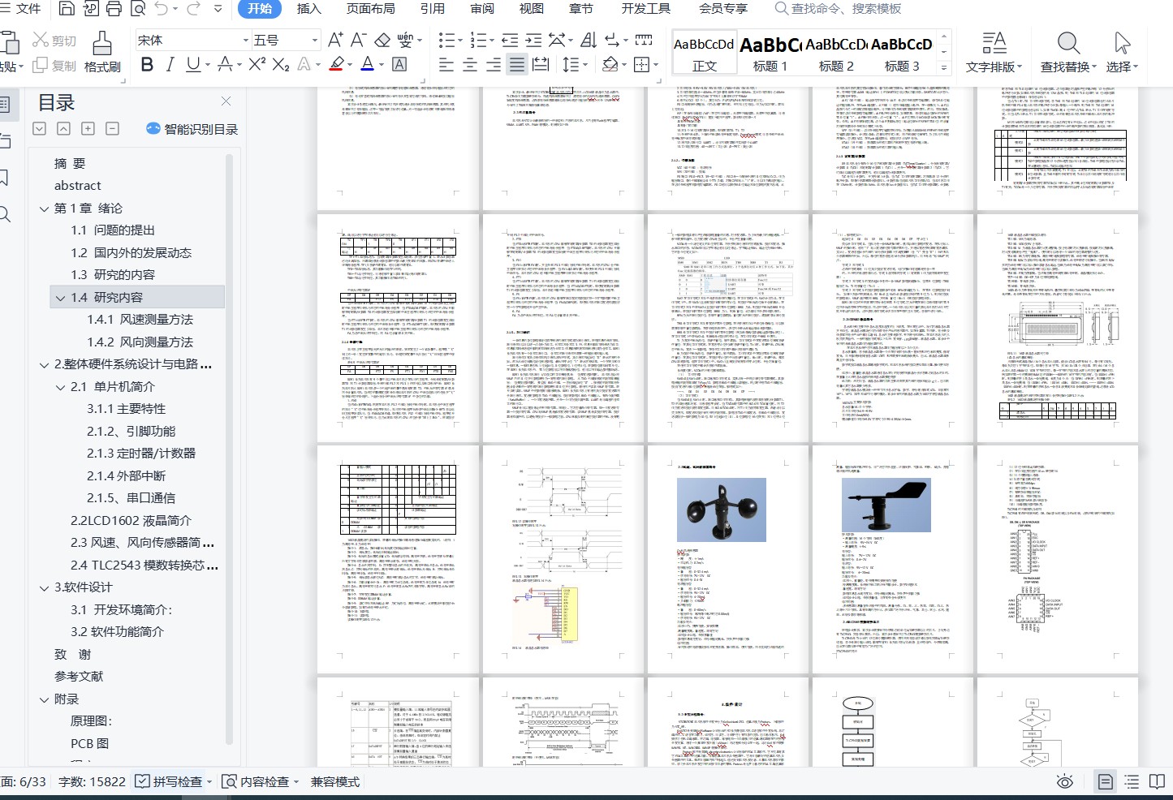Switch to the 引用 tab
The height and width of the screenshot is (800, 1173).
pyautogui.click(x=433, y=9)
